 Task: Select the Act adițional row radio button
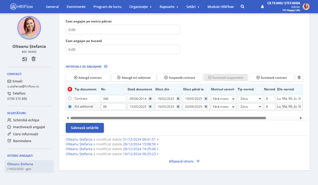click(70, 107)
